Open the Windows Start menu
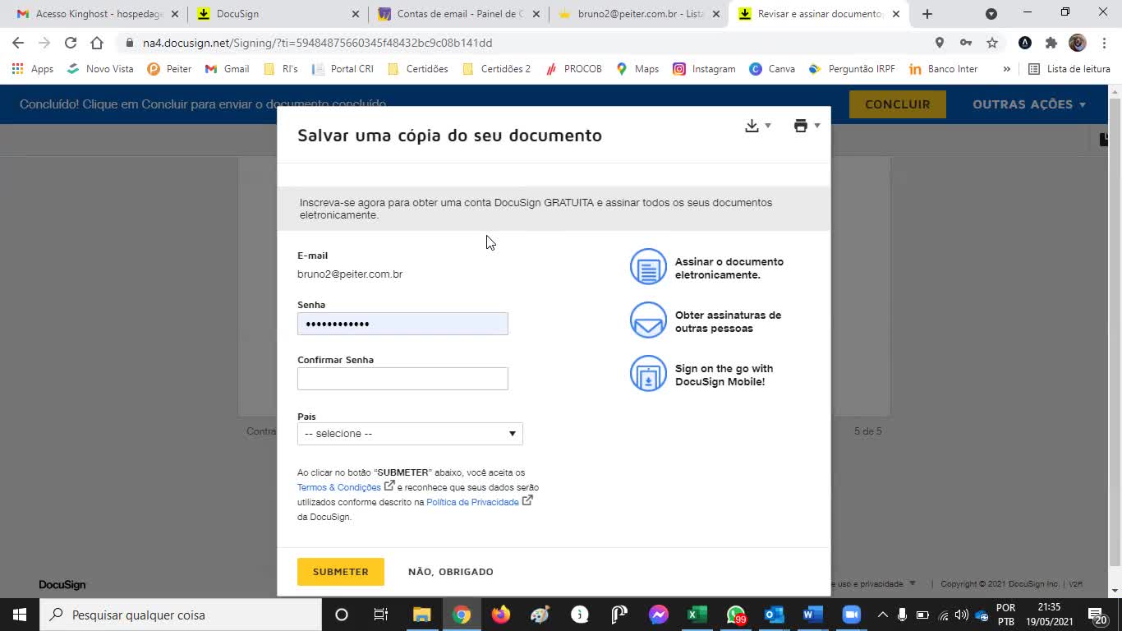 20,615
